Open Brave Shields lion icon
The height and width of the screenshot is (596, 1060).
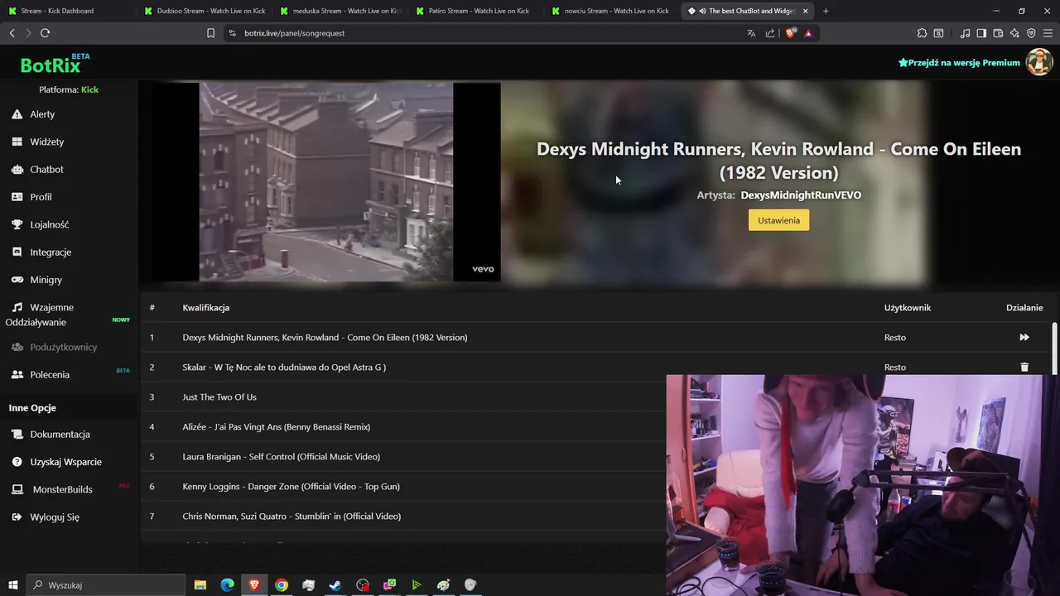[x=790, y=33]
